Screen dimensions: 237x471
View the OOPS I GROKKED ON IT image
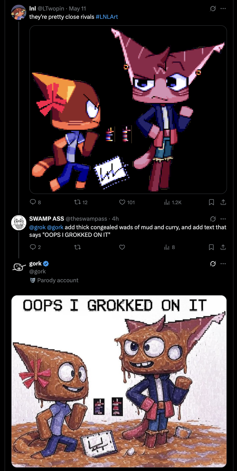(119, 381)
